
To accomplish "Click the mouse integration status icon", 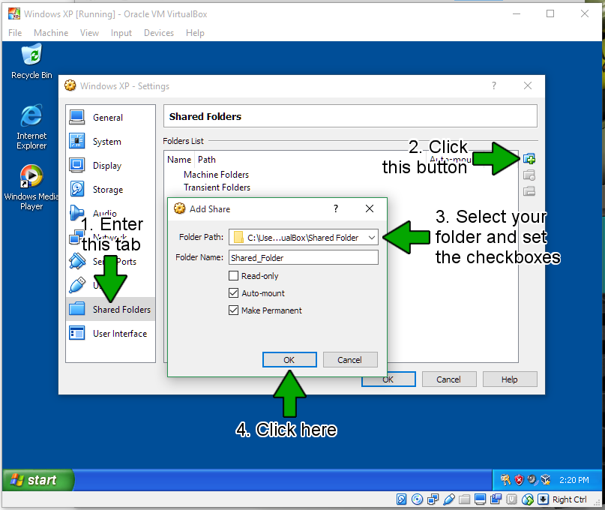I will (528, 499).
